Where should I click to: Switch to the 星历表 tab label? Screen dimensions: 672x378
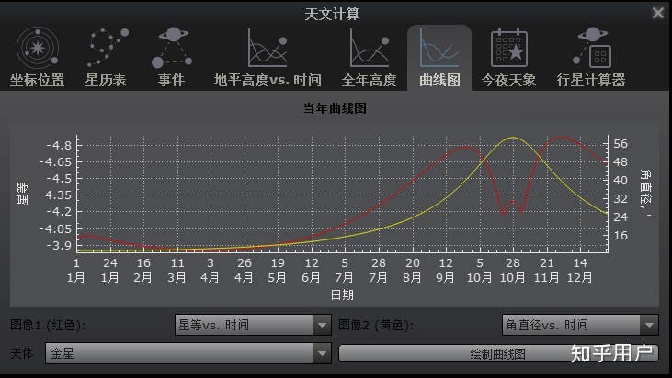tap(108, 80)
